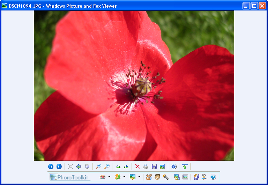Rotate the image counterclockwise
The height and width of the screenshot is (185, 268).
[126, 167]
